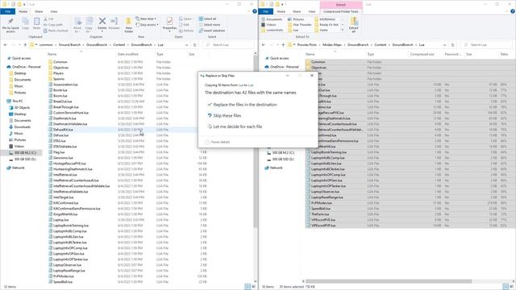Viewport: 516px width, 290px height.
Task: Go up one folder in left window
Action: 25,45
